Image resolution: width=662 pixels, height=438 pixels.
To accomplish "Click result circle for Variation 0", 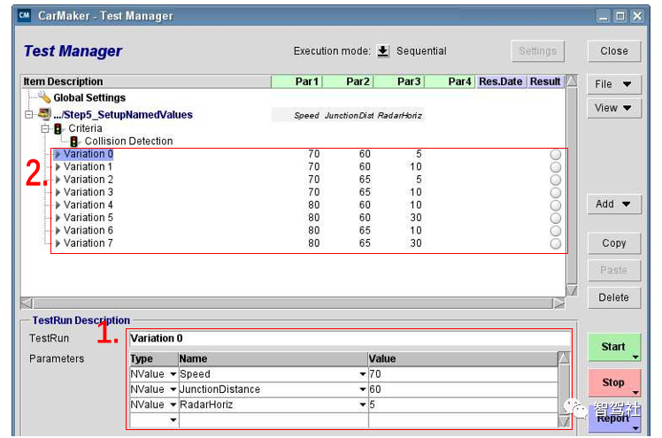I will click(x=556, y=155).
